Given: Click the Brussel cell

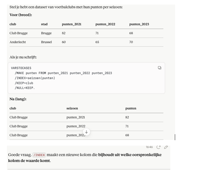Looking at the screenshot, I should 46,42.
